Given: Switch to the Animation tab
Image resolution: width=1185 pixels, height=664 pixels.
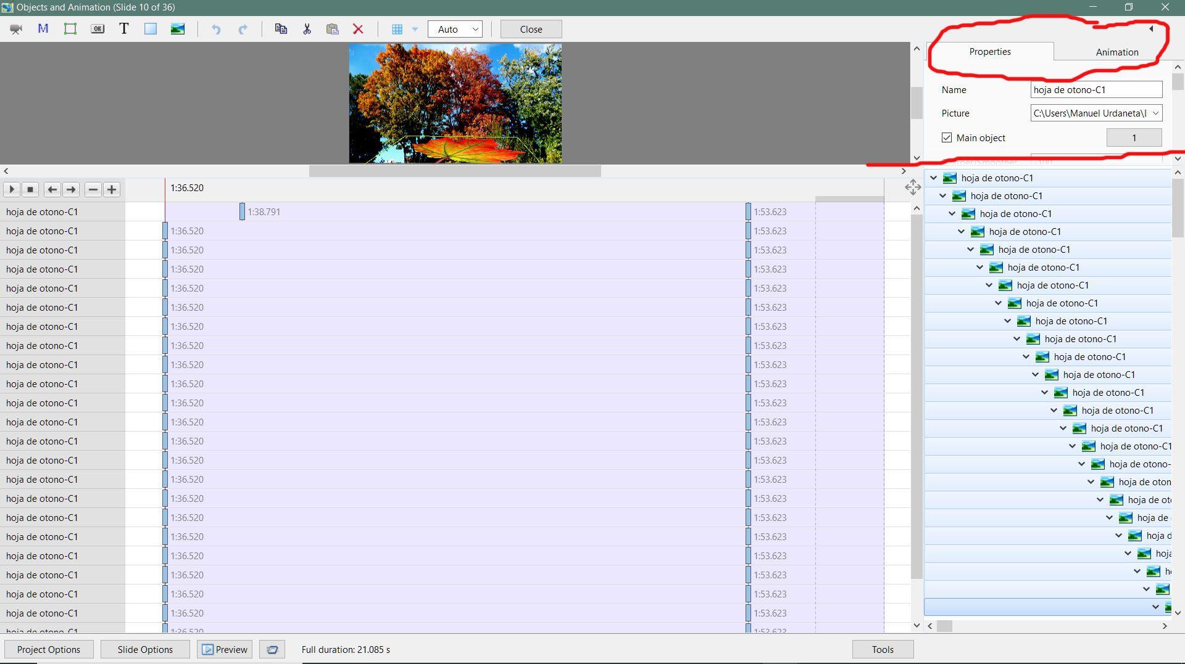Looking at the screenshot, I should click(x=1116, y=52).
